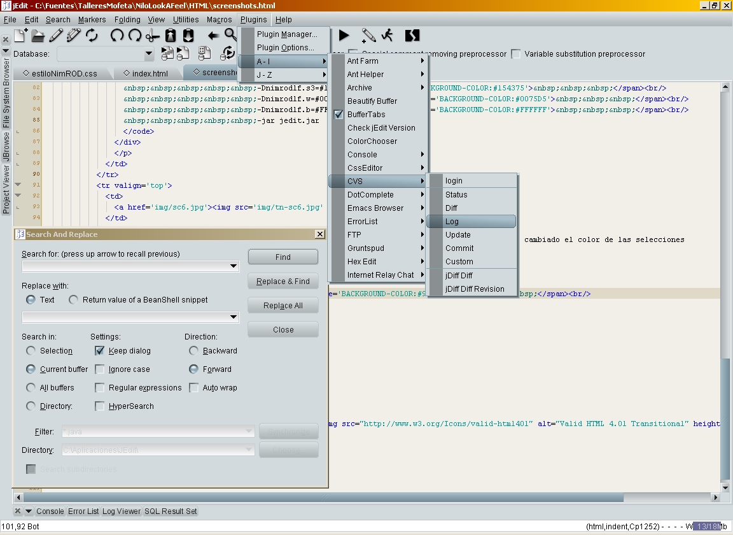
Task: Disable the Keep dialog checkbox
Action: (100, 351)
